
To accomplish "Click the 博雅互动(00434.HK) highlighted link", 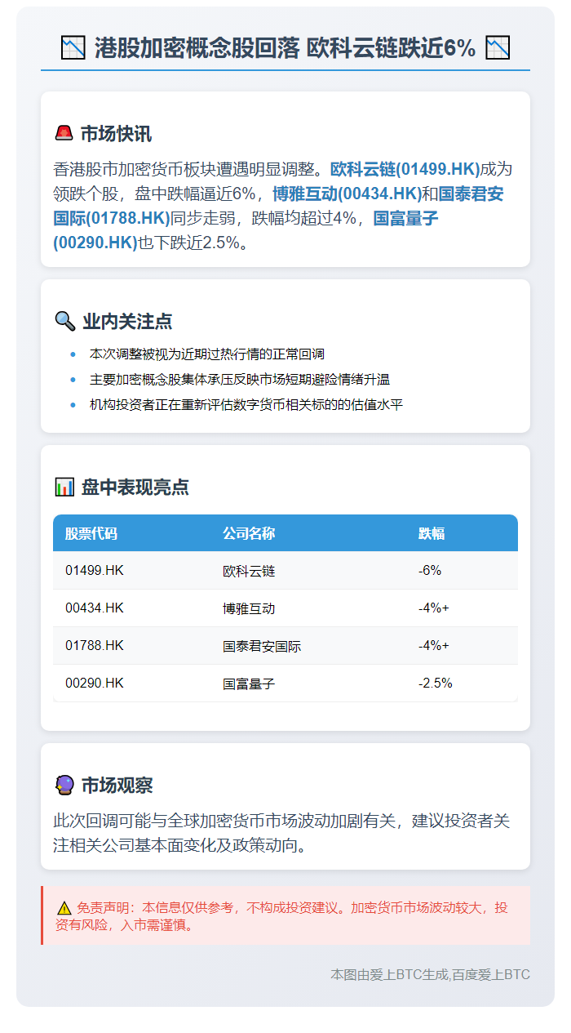I will click(x=347, y=194).
